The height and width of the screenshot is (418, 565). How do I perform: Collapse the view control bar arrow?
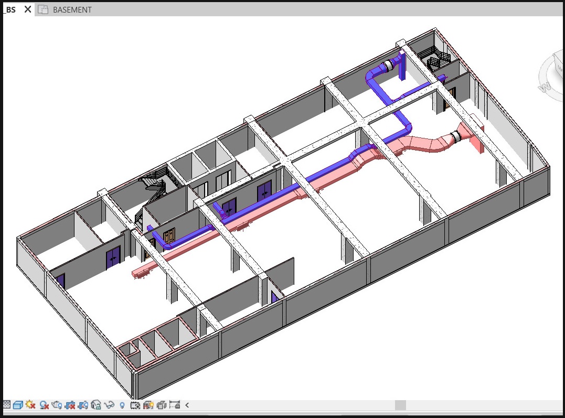pos(187,405)
